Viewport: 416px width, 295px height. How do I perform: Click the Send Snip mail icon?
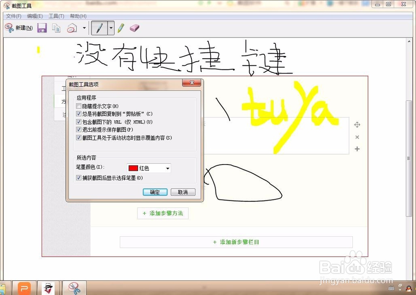[72, 27]
